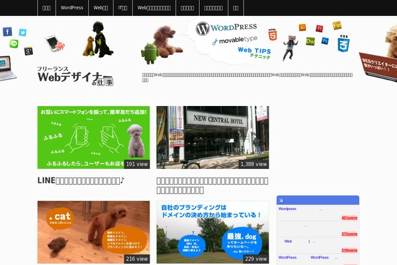
Task: Click the site logo Webデザイナーの仕事
Action: click(x=75, y=76)
